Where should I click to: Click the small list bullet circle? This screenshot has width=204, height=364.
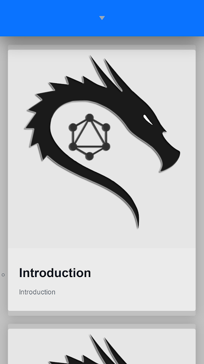coord(3,275)
